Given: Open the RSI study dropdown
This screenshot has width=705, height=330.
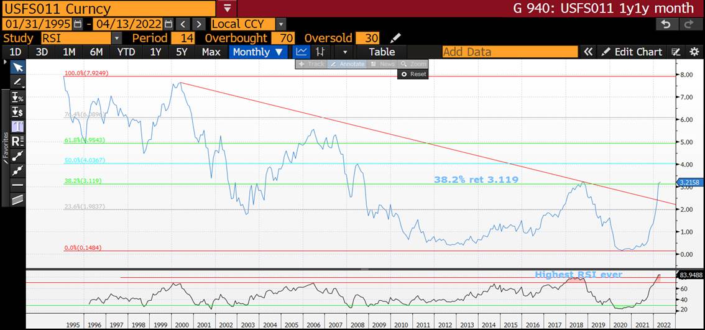Looking at the screenshot, I should pyautogui.click(x=116, y=39).
